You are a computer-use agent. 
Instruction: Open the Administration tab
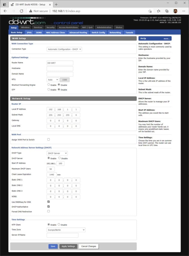(x=104, y=27)
